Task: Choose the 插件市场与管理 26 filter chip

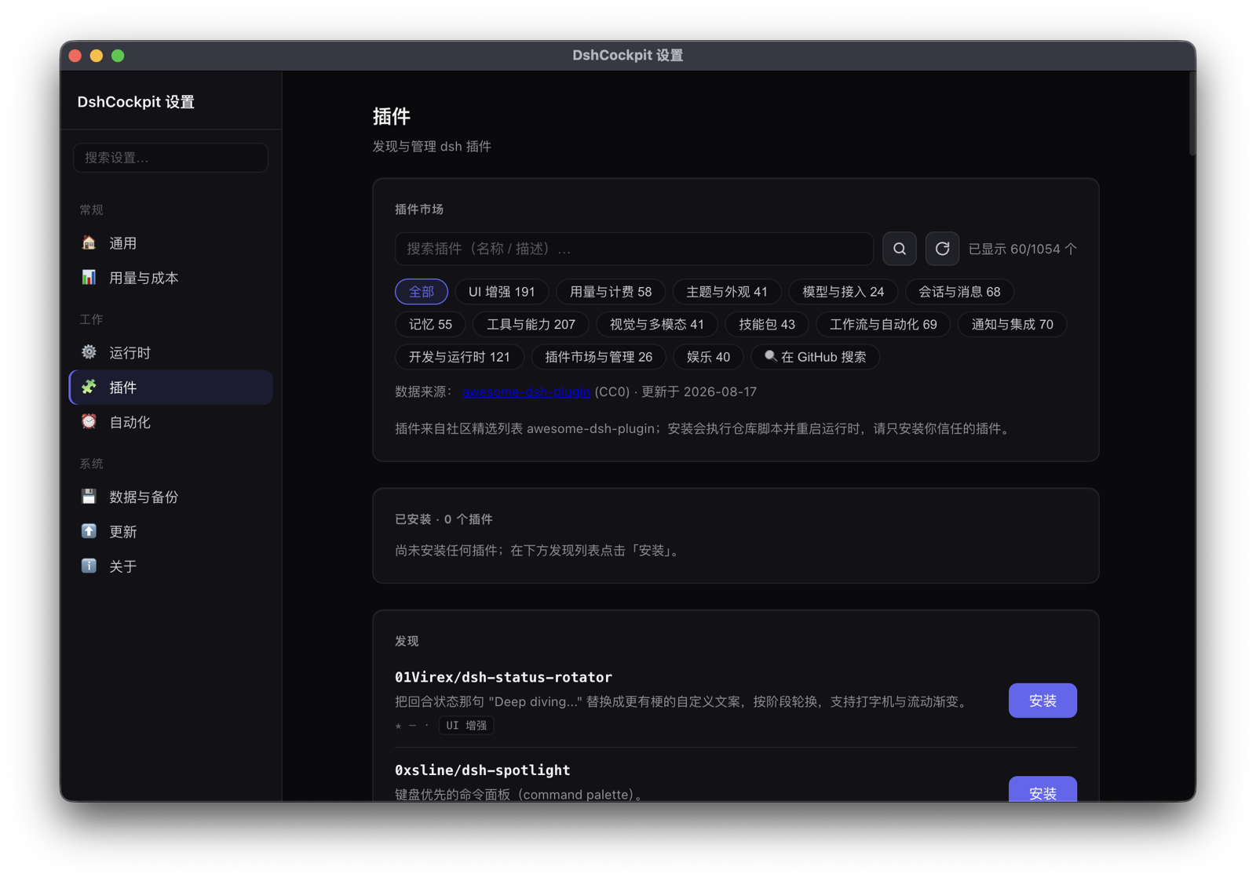Action: 599,357
